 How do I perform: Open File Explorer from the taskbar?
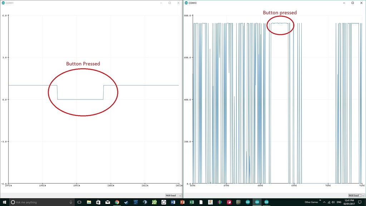point(88,202)
